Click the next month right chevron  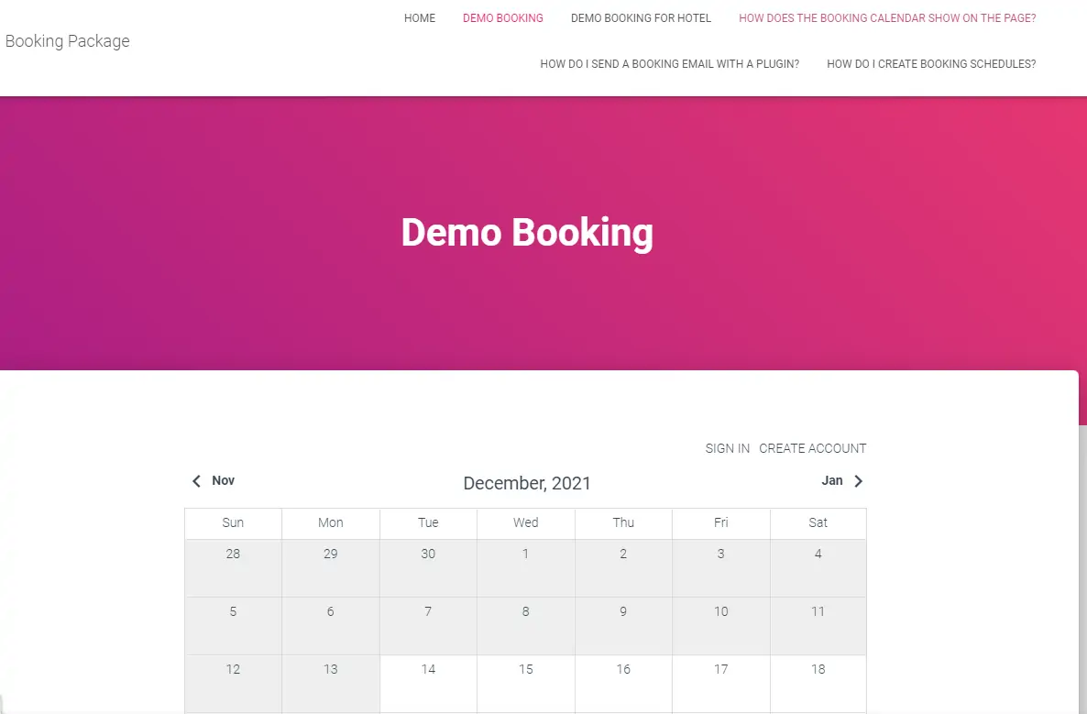tap(859, 481)
